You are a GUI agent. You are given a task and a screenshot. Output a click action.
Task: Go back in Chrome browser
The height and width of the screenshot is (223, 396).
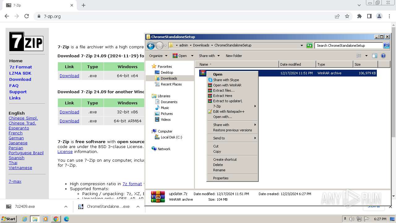coord(7,16)
